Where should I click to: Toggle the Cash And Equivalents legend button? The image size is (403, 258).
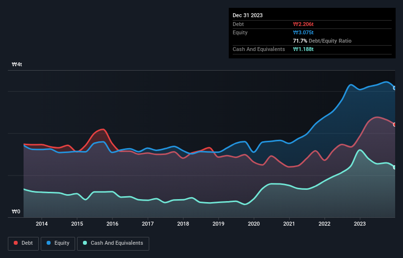[113, 244]
